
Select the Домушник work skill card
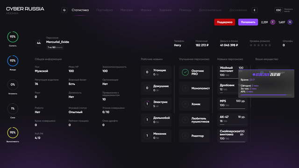tap(156, 88)
